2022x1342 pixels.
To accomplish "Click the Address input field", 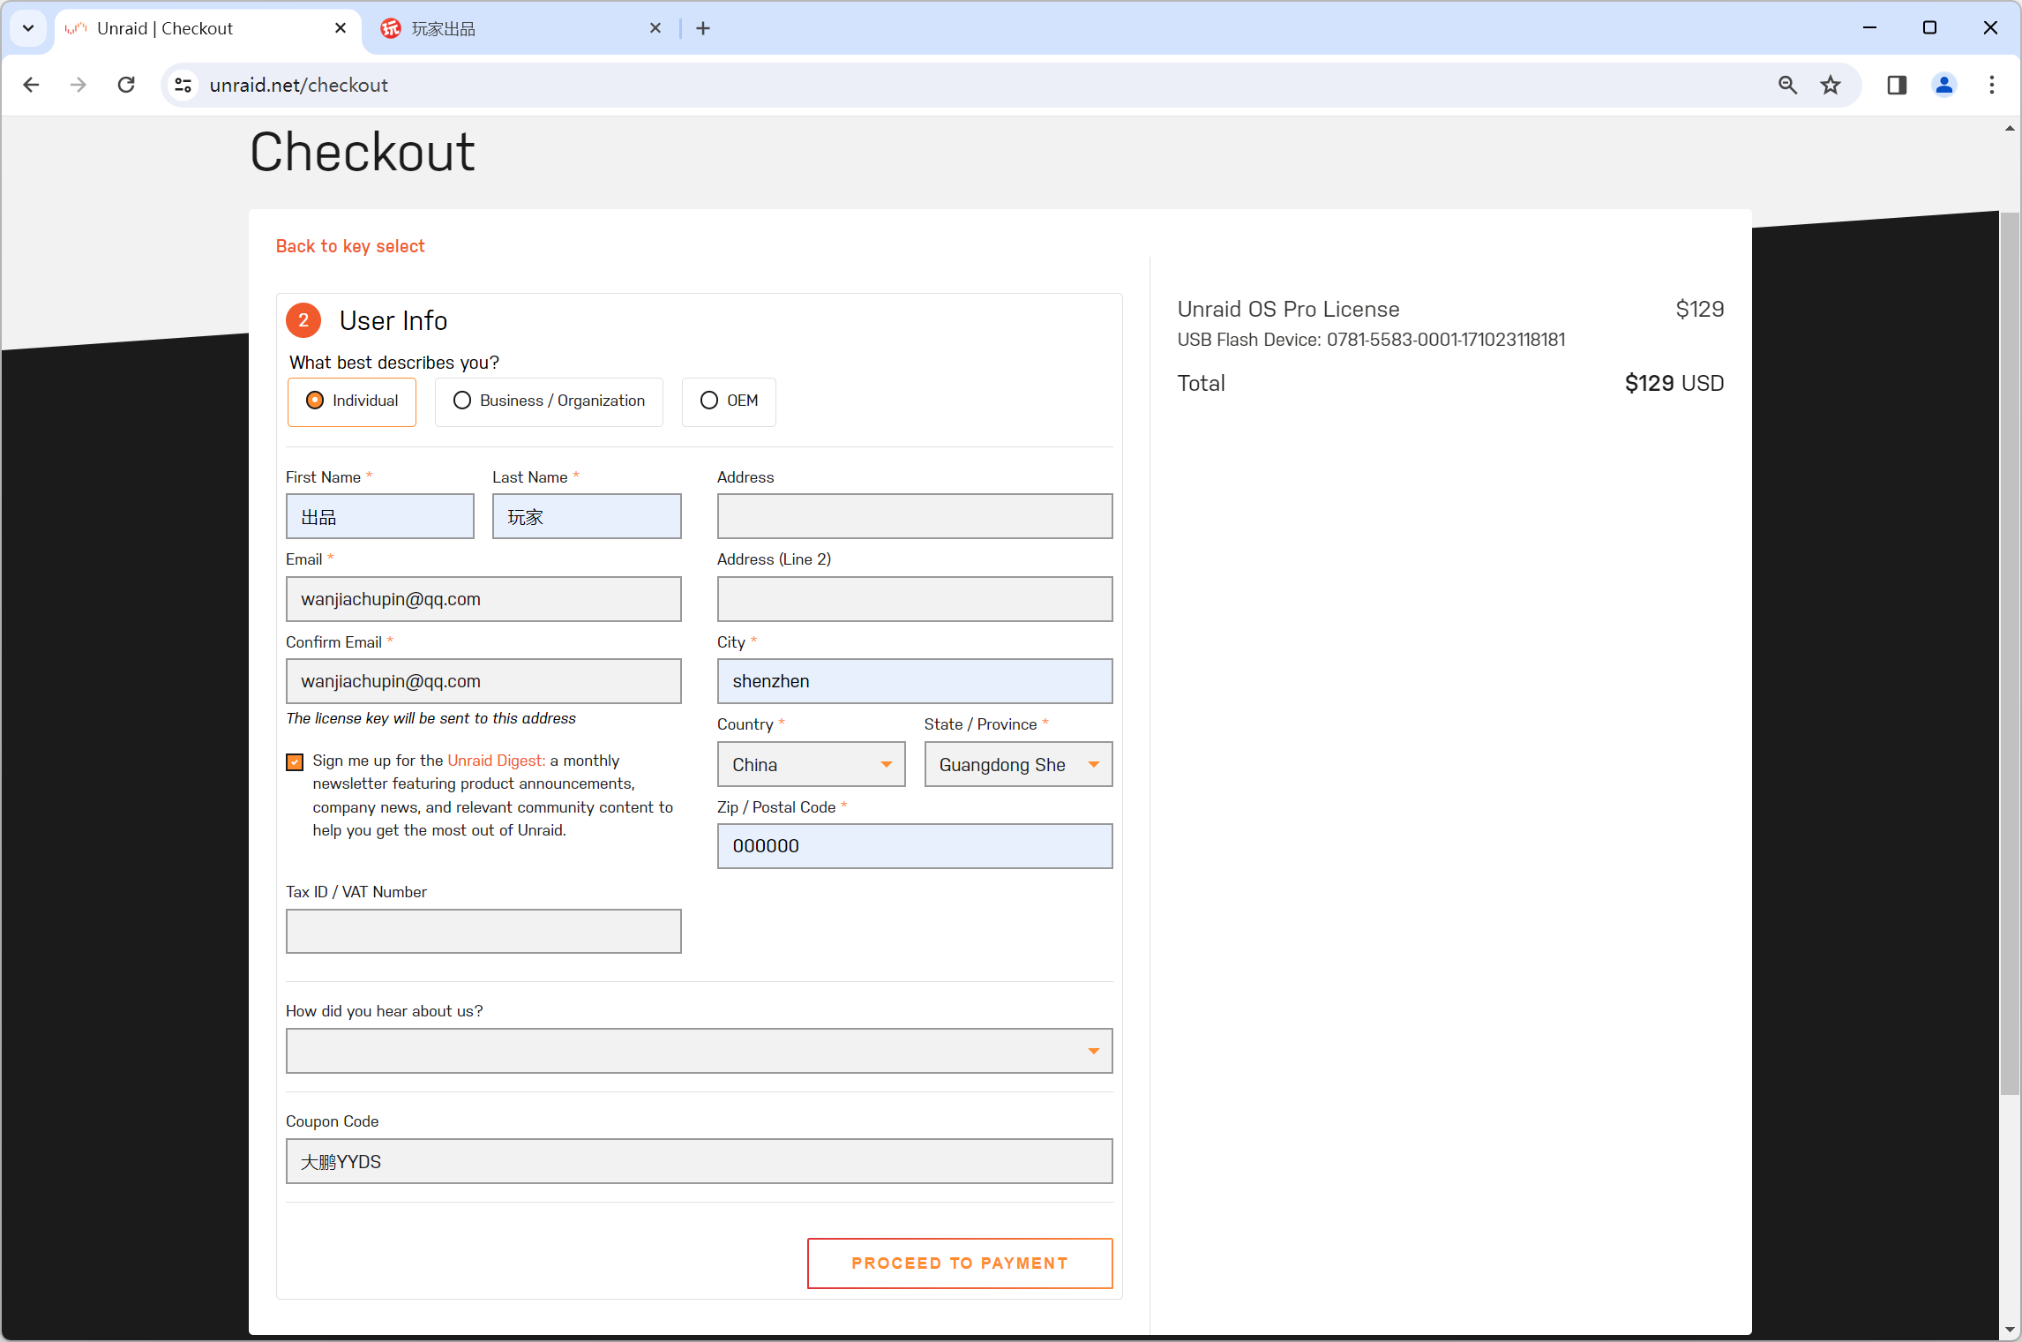I will 915,516.
